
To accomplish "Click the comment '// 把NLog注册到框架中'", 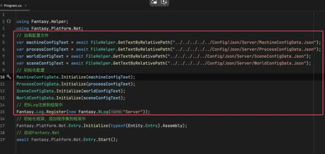I will click(x=40, y=105).
